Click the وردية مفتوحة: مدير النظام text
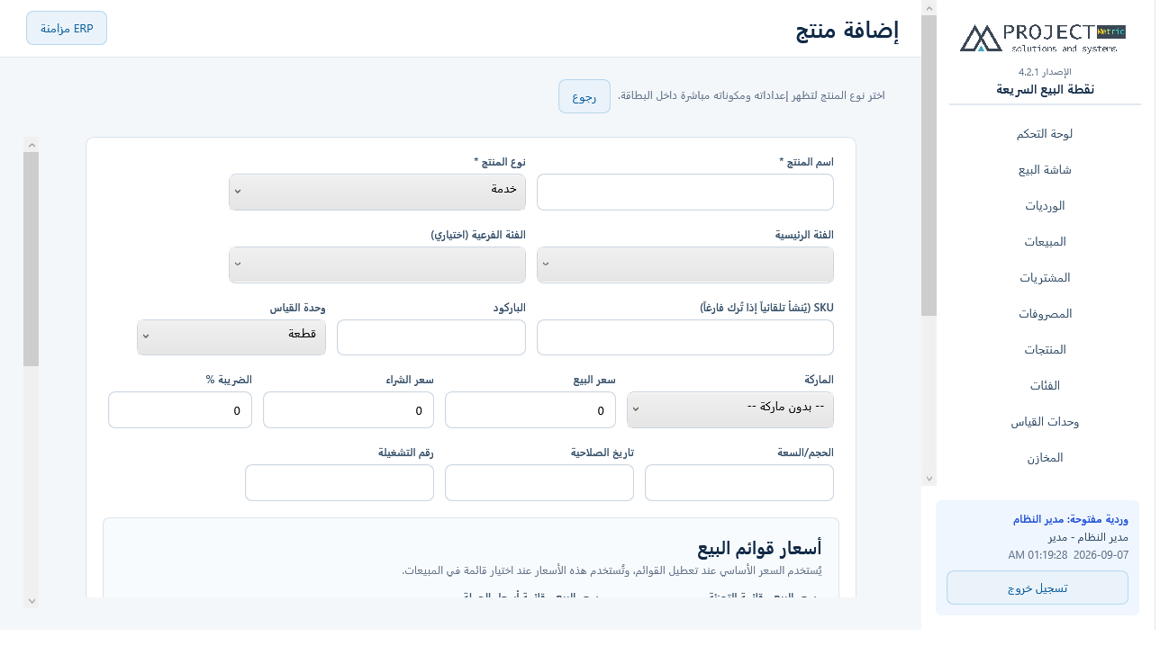The width and height of the screenshot is (1169, 664). click(x=1070, y=519)
